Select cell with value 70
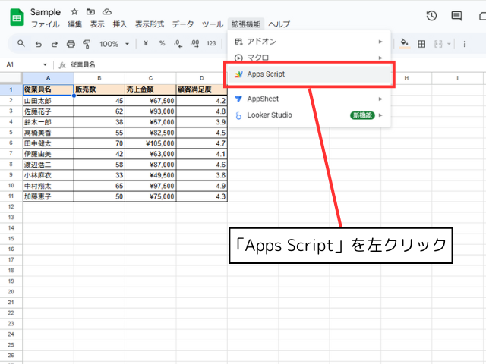 pyautogui.click(x=99, y=143)
